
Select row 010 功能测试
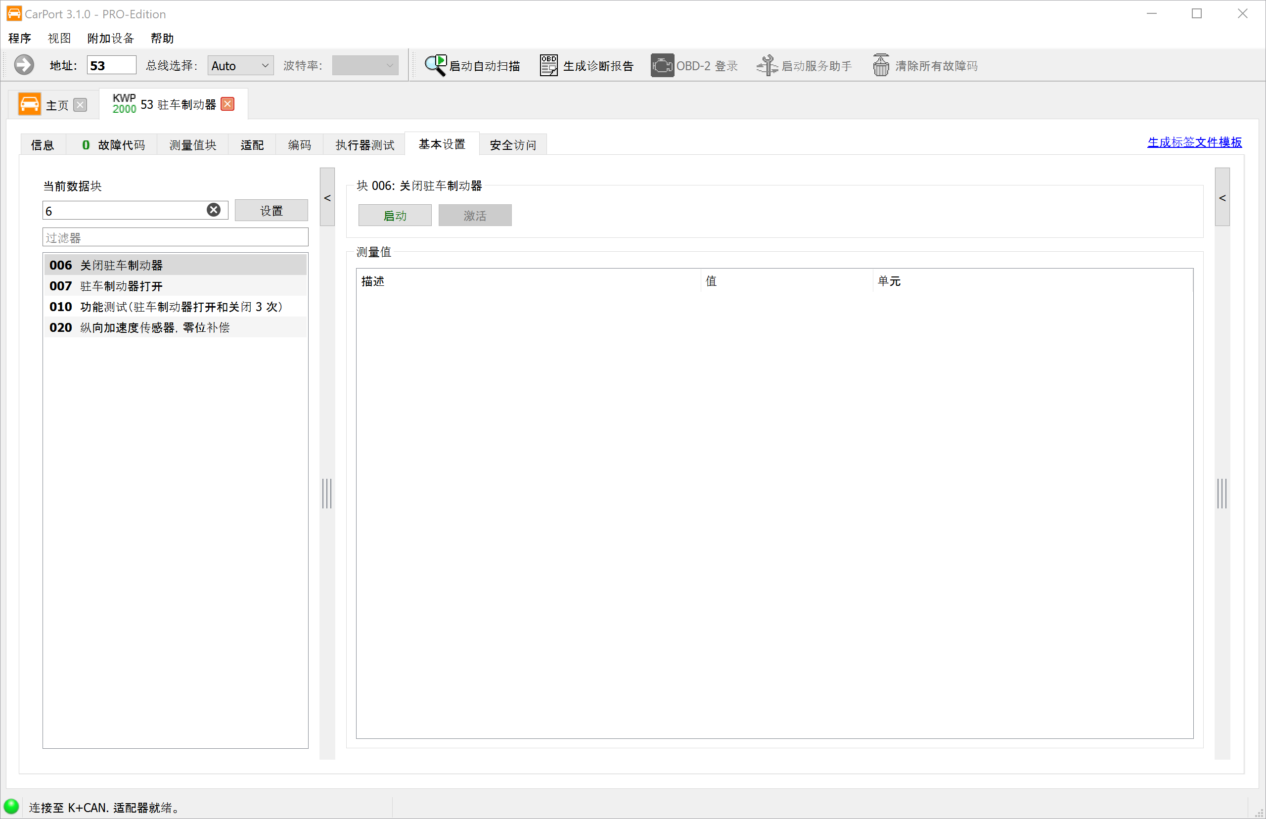176,306
